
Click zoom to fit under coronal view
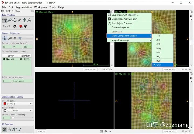click(x=170, y=131)
